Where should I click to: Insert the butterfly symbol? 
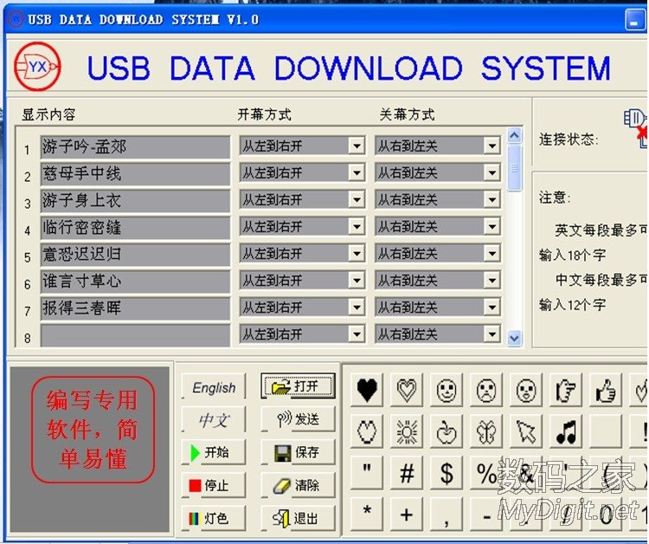486,431
